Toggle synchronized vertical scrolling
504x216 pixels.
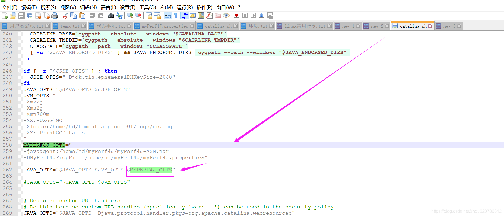[149, 16]
